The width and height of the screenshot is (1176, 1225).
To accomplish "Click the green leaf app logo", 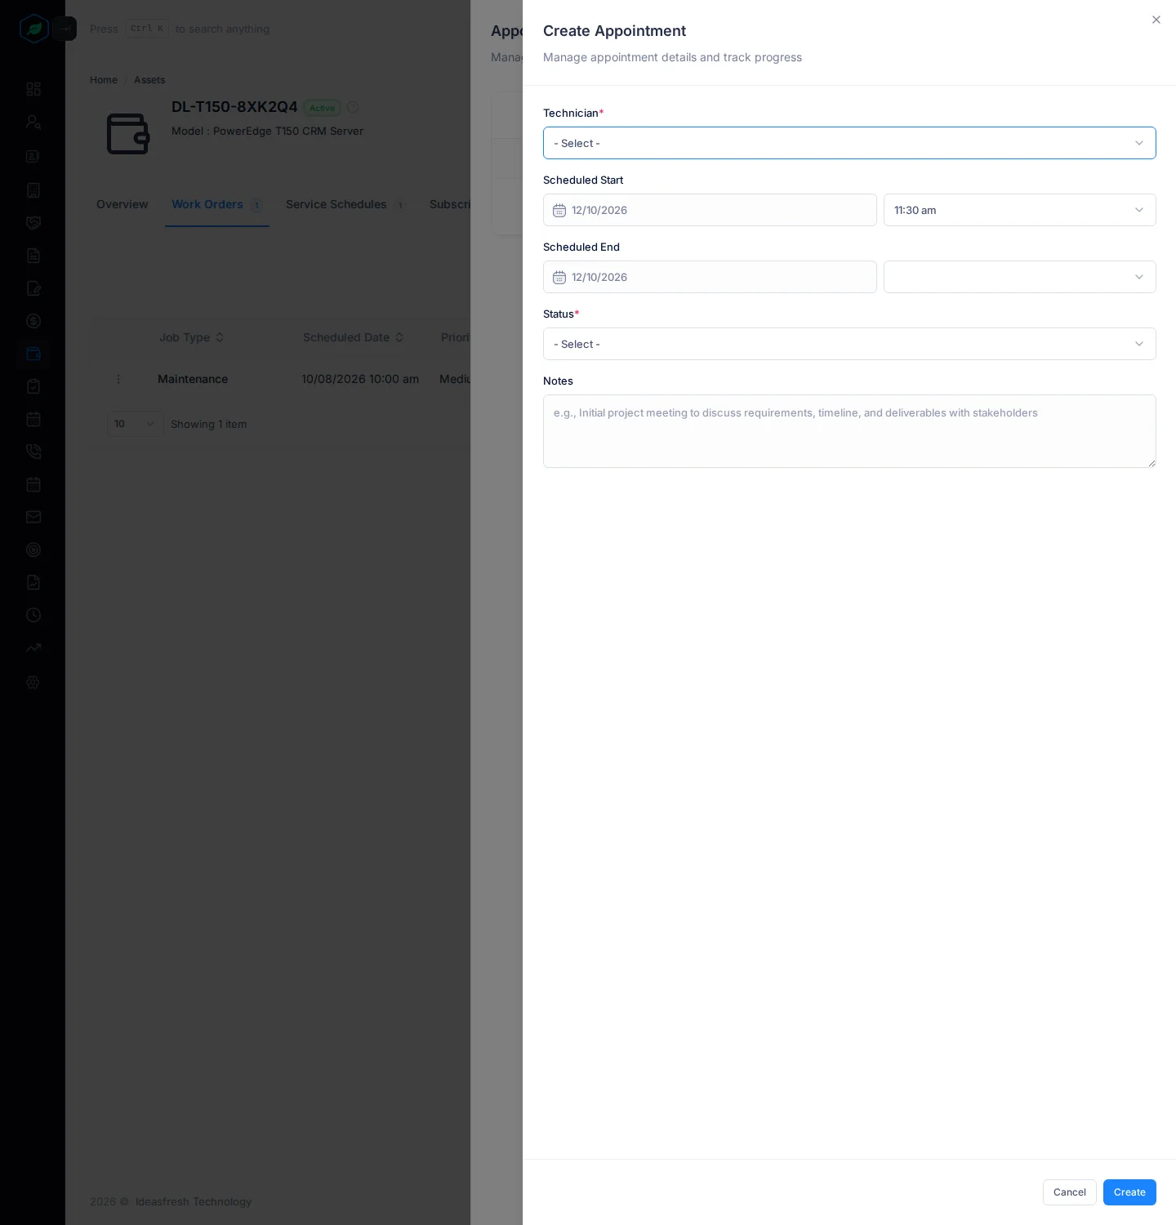I will point(33,29).
